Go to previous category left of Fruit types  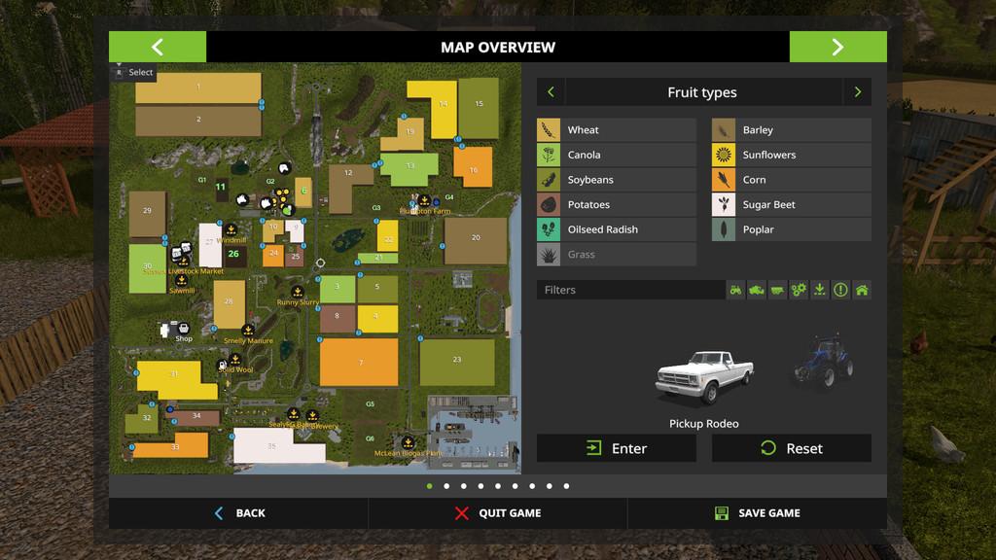pos(551,92)
